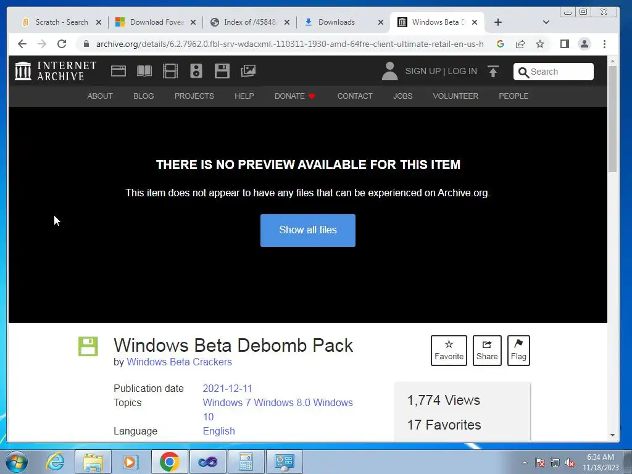The height and width of the screenshot is (474, 632).
Task: Open the Chrome three-dot menu
Action: point(604,44)
